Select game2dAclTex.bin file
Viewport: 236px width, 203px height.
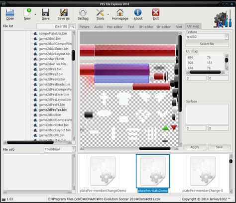tap(52, 64)
